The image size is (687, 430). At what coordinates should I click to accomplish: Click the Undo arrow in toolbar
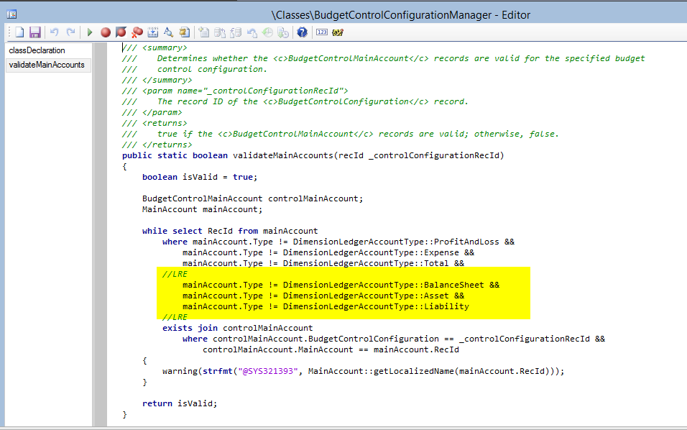click(54, 32)
